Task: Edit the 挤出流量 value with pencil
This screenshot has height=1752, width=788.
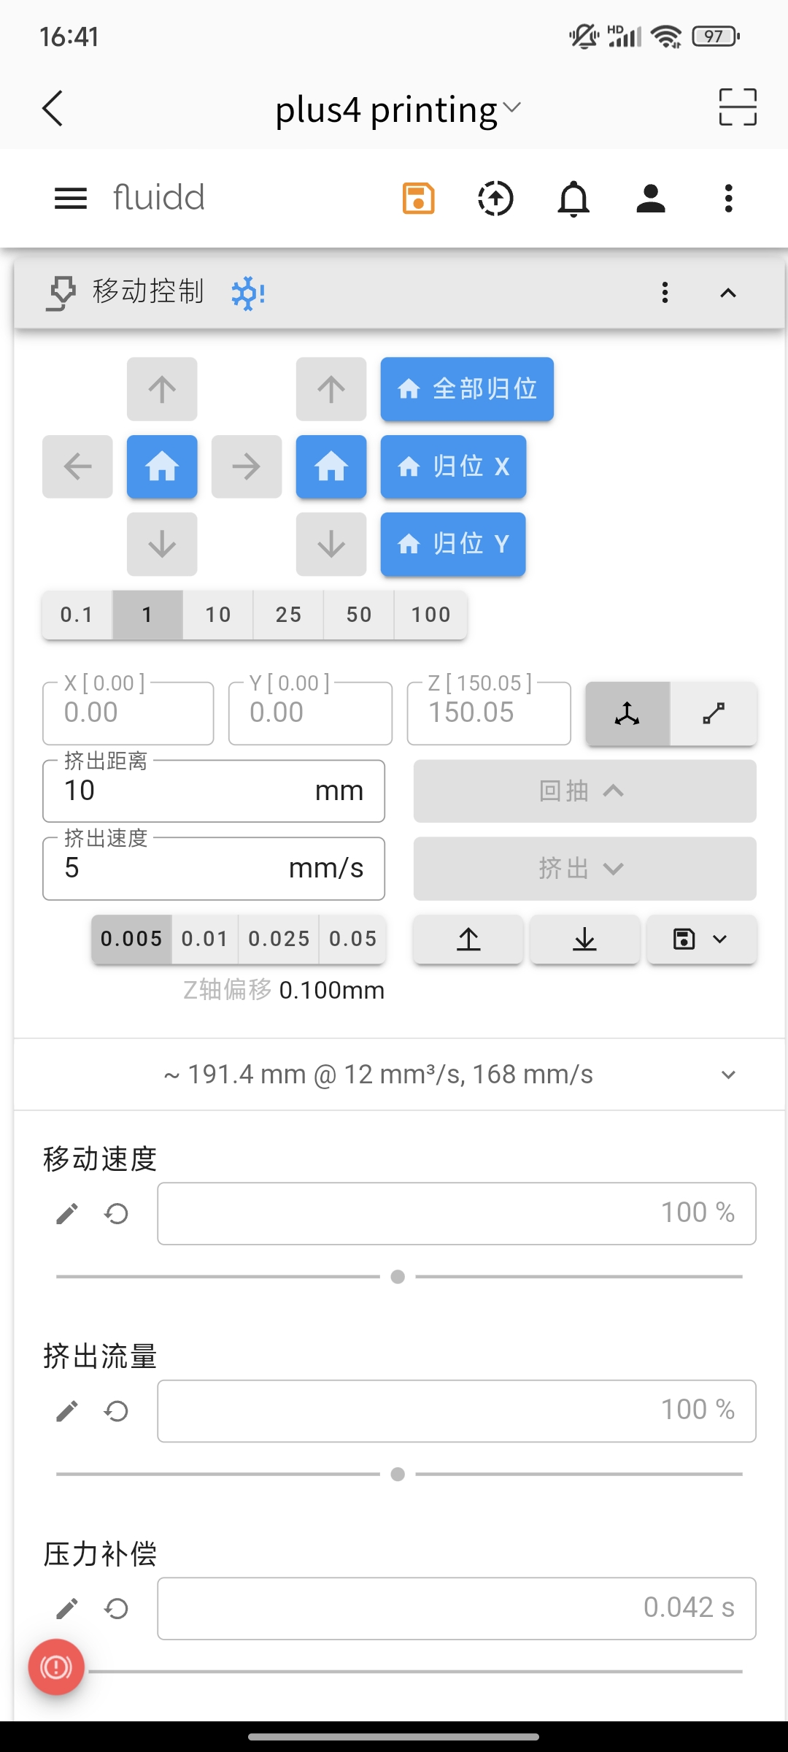Action: pos(67,1411)
